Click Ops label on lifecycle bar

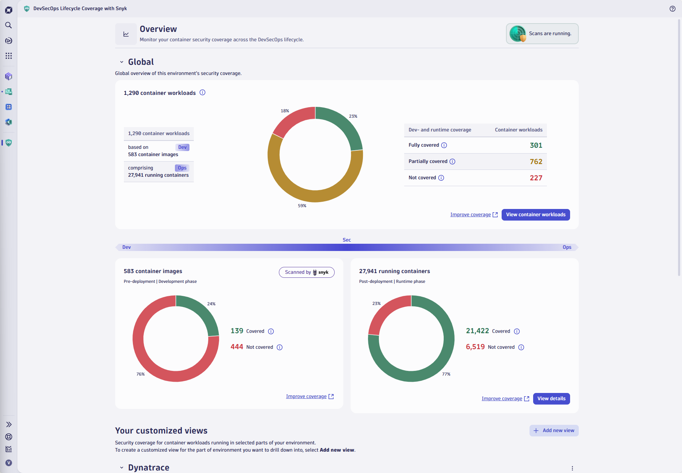(567, 247)
